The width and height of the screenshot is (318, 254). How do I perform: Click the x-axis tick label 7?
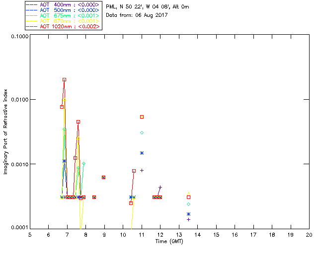coord(67,235)
